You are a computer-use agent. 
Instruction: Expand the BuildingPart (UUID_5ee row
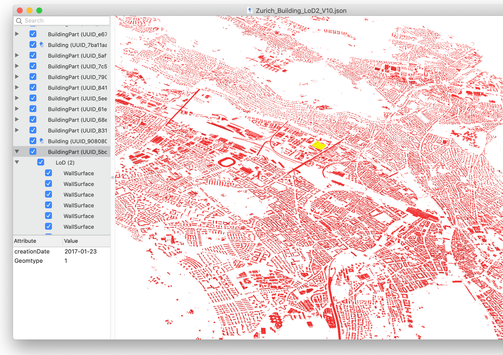tap(17, 98)
